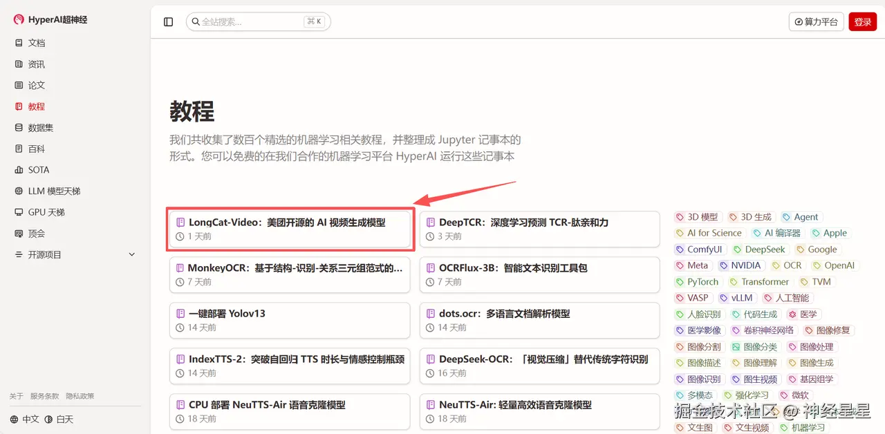885x434 pixels.
Task: Filter by the AI for Science tag
Action: pyautogui.click(x=709, y=233)
